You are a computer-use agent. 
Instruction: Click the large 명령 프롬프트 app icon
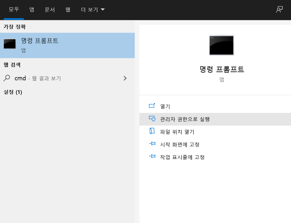pyautogui.click(x=221, y=45)
